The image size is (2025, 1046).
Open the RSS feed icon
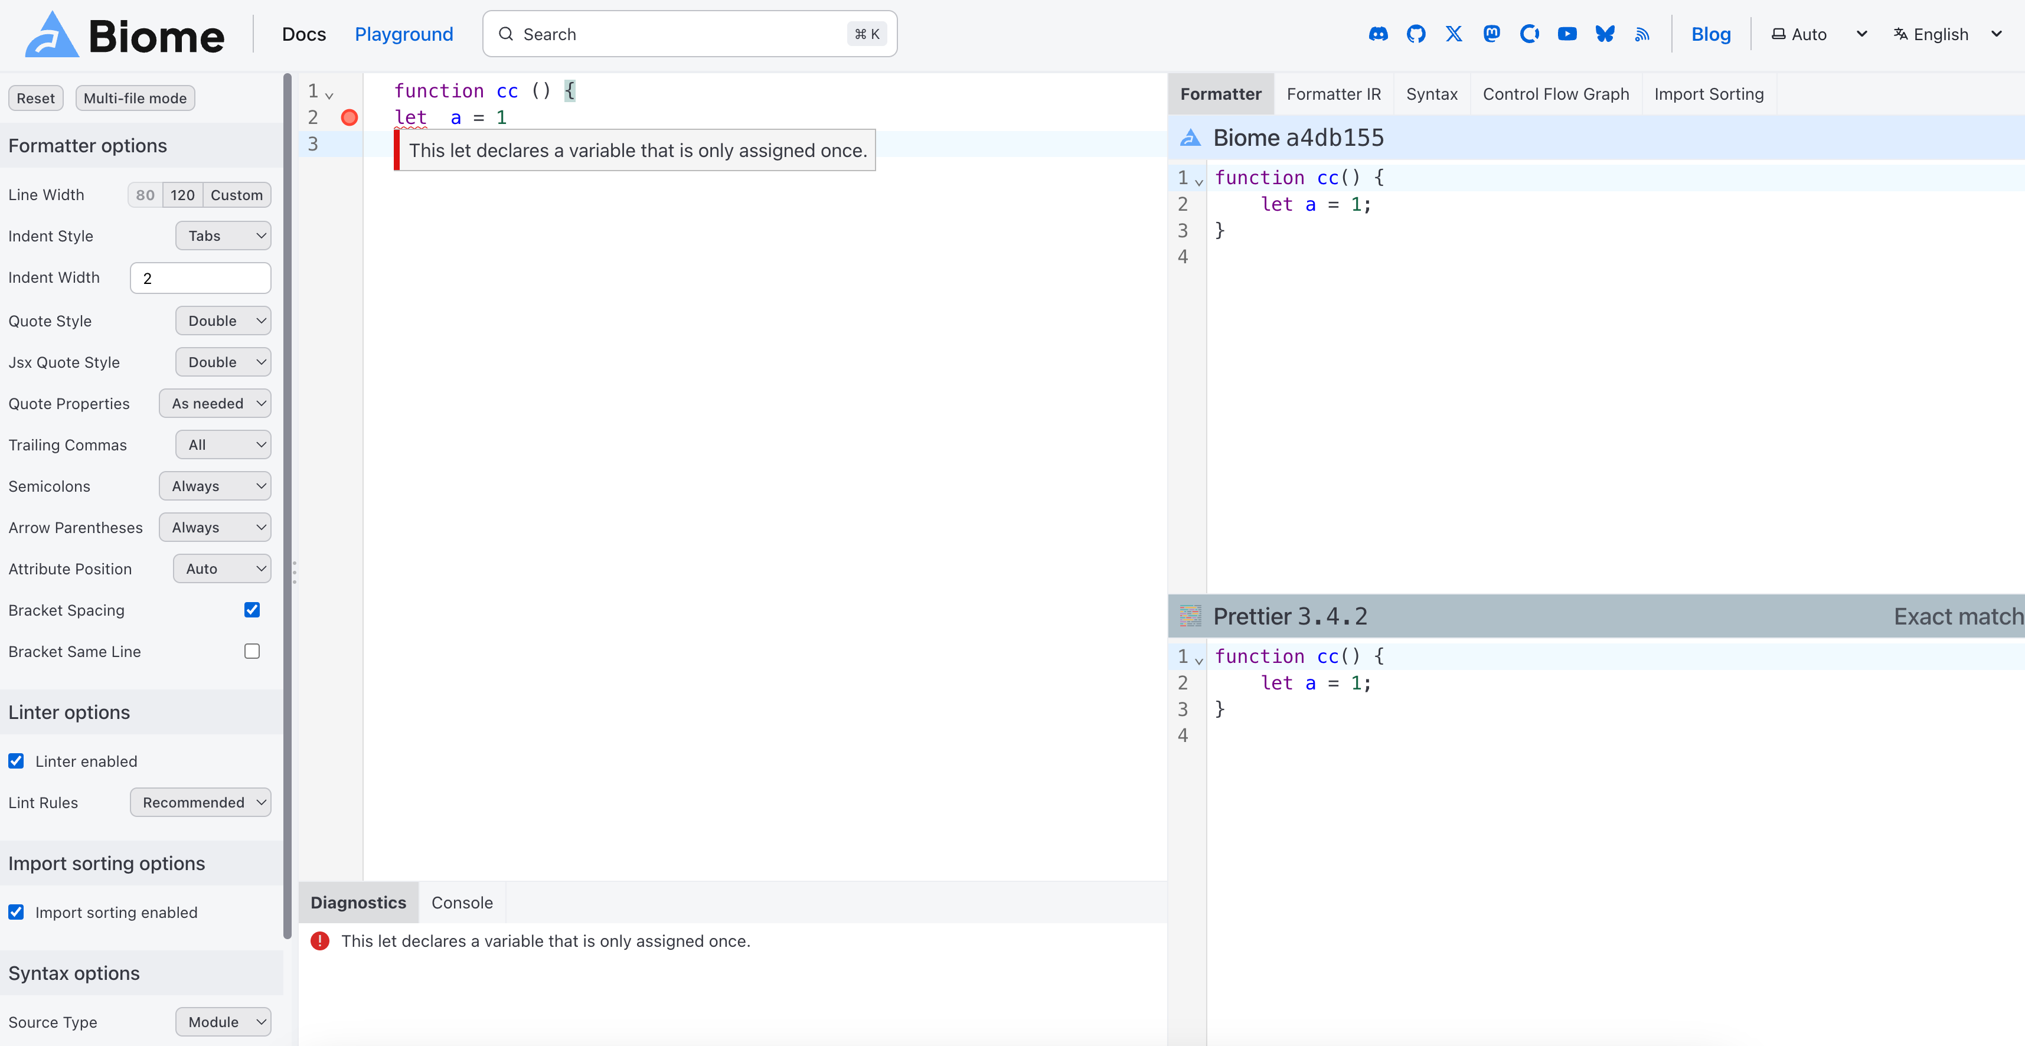(x=1642, y=34)
